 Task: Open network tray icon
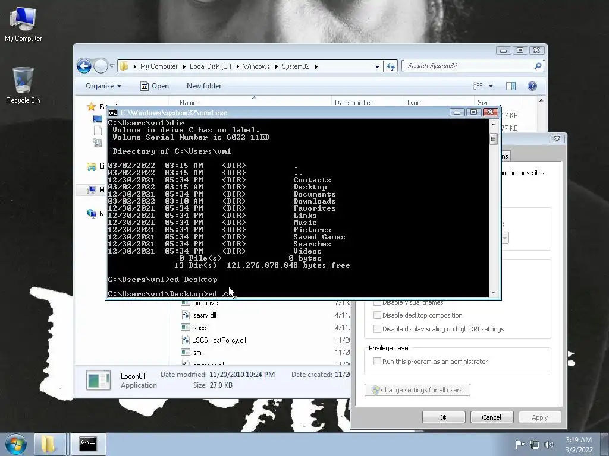point(535,445)
